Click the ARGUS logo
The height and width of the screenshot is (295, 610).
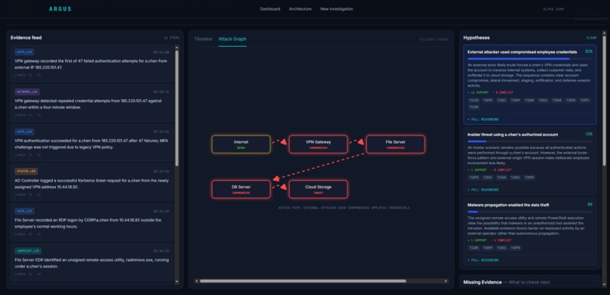pyautogui.click(x=61, y=9)
